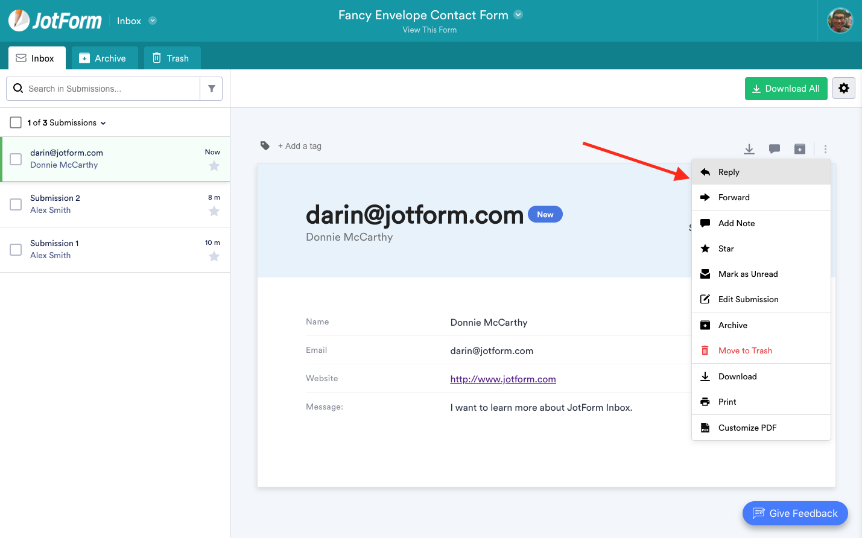
Task: Open the three-dot more options menu
Action: coord(825,149)
